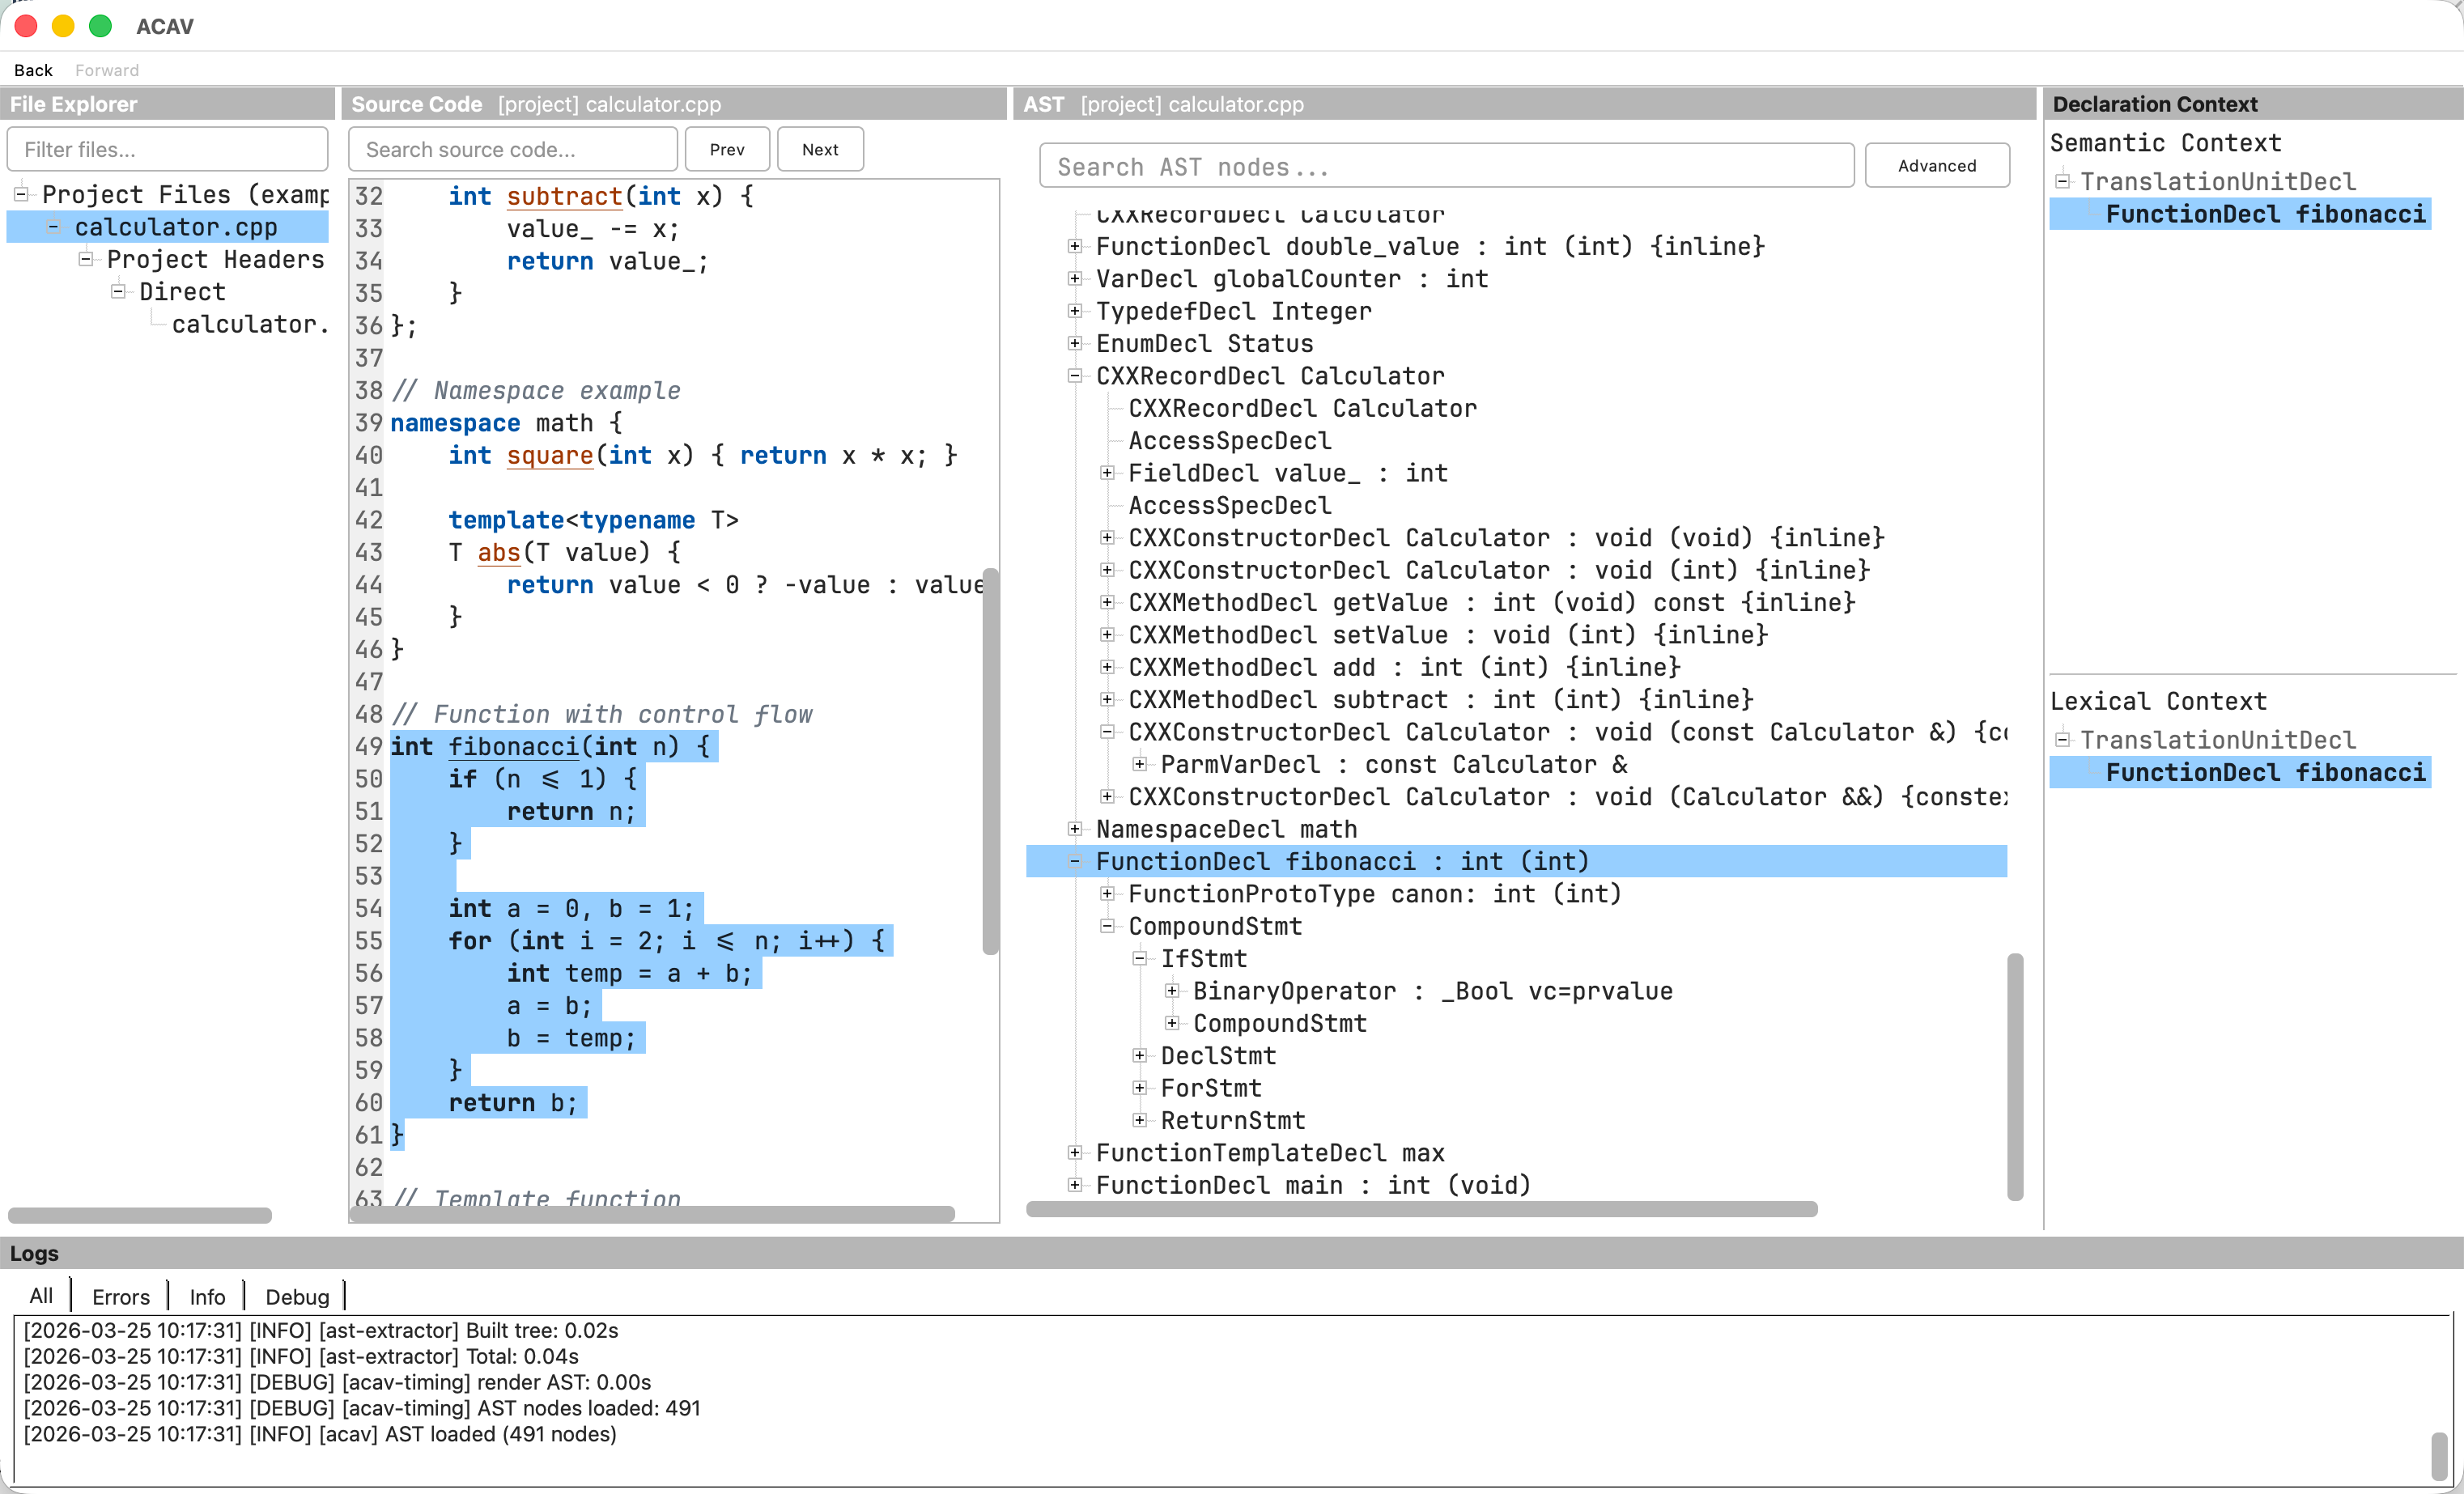This screenshot has height=1494, width=2464.
Task: Collapse the CXXRecordDecl Calculator node
Action: coord(1075,375)
